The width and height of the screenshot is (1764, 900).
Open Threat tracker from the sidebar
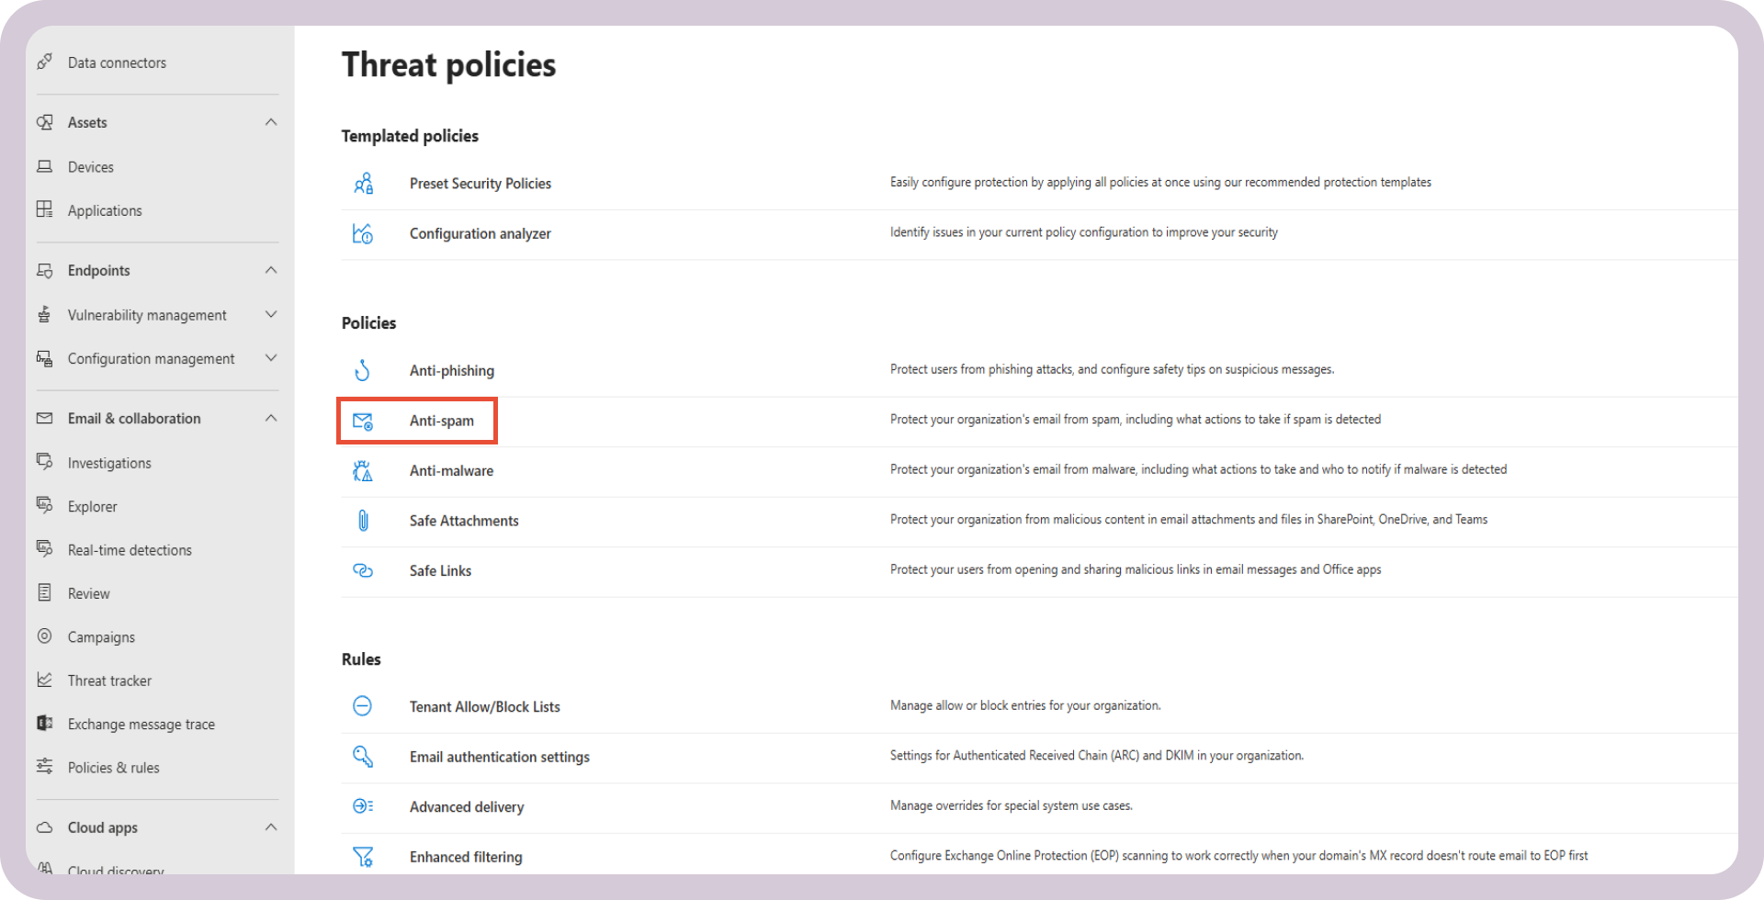tap(109, 681)
